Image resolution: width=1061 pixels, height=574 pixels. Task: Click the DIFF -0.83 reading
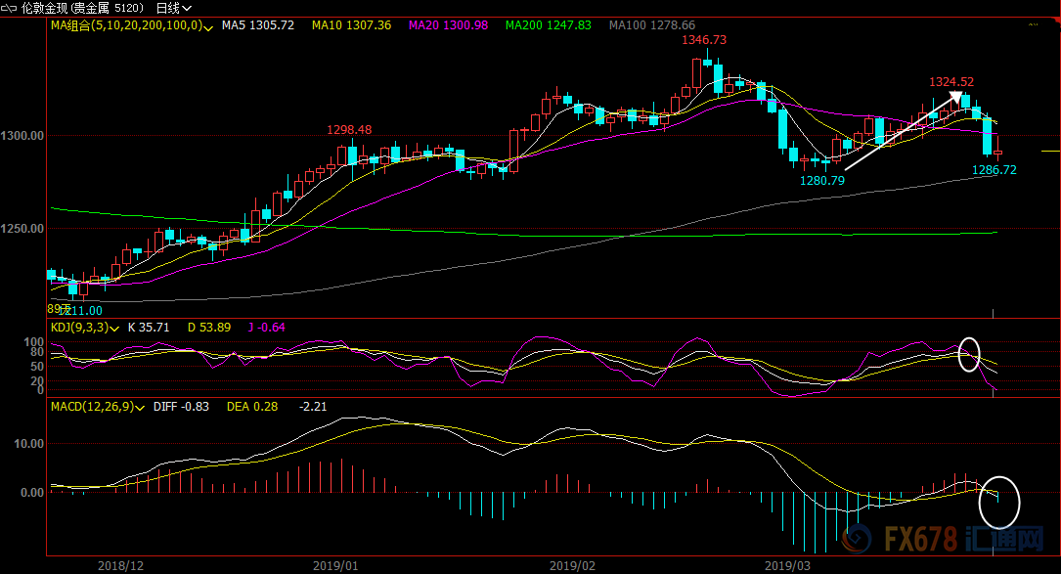coord(181,407)
